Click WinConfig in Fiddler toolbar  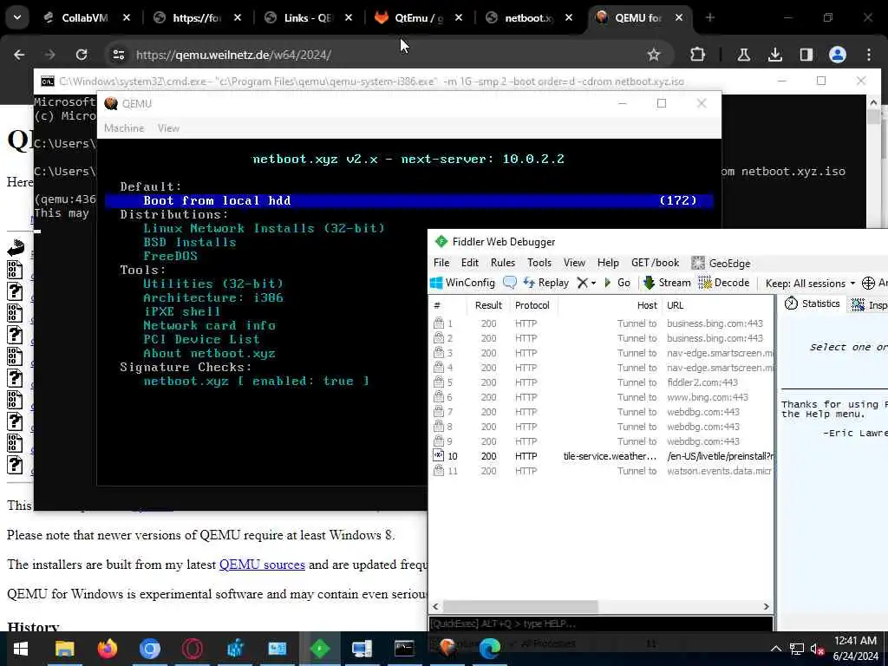(463, 283)
